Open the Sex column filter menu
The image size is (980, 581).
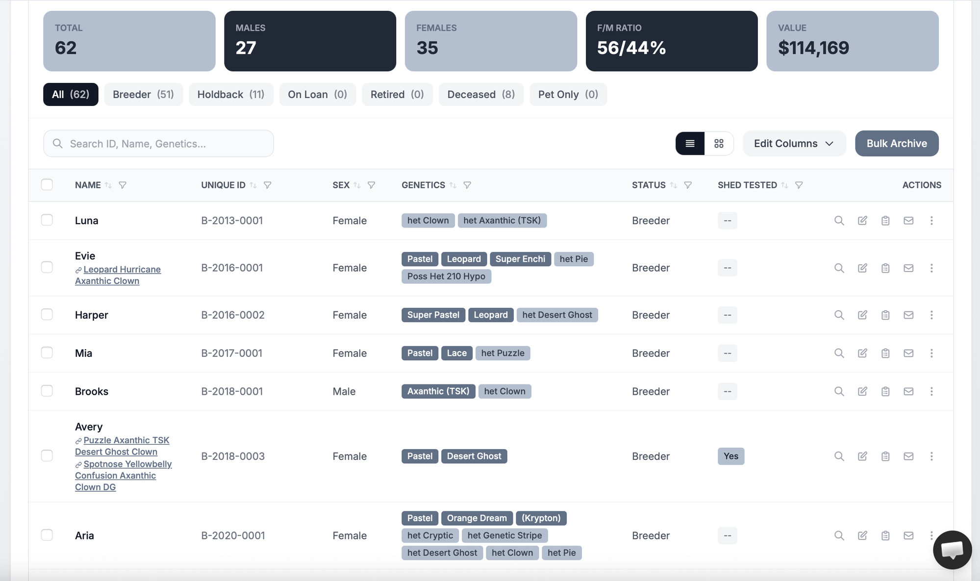pyautogui.click(x=372, y=185)
